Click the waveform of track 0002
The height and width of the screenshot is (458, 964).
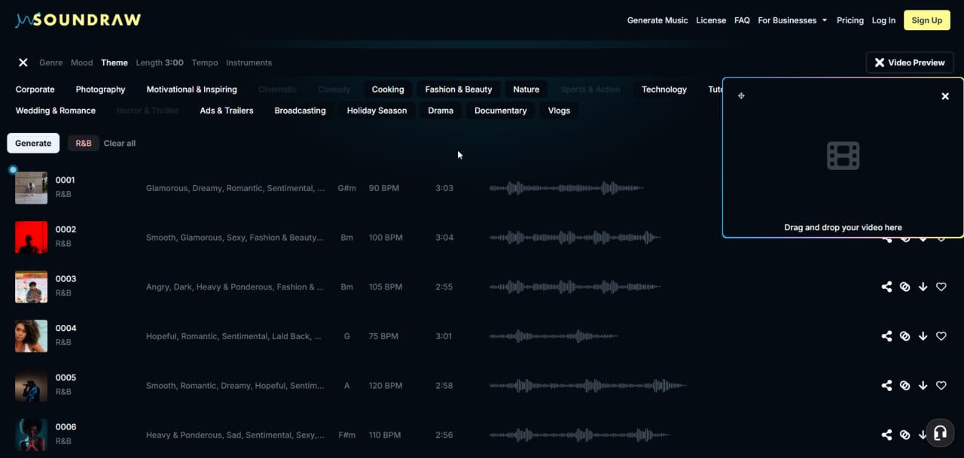pyautogui.click(x=587, y=237)
